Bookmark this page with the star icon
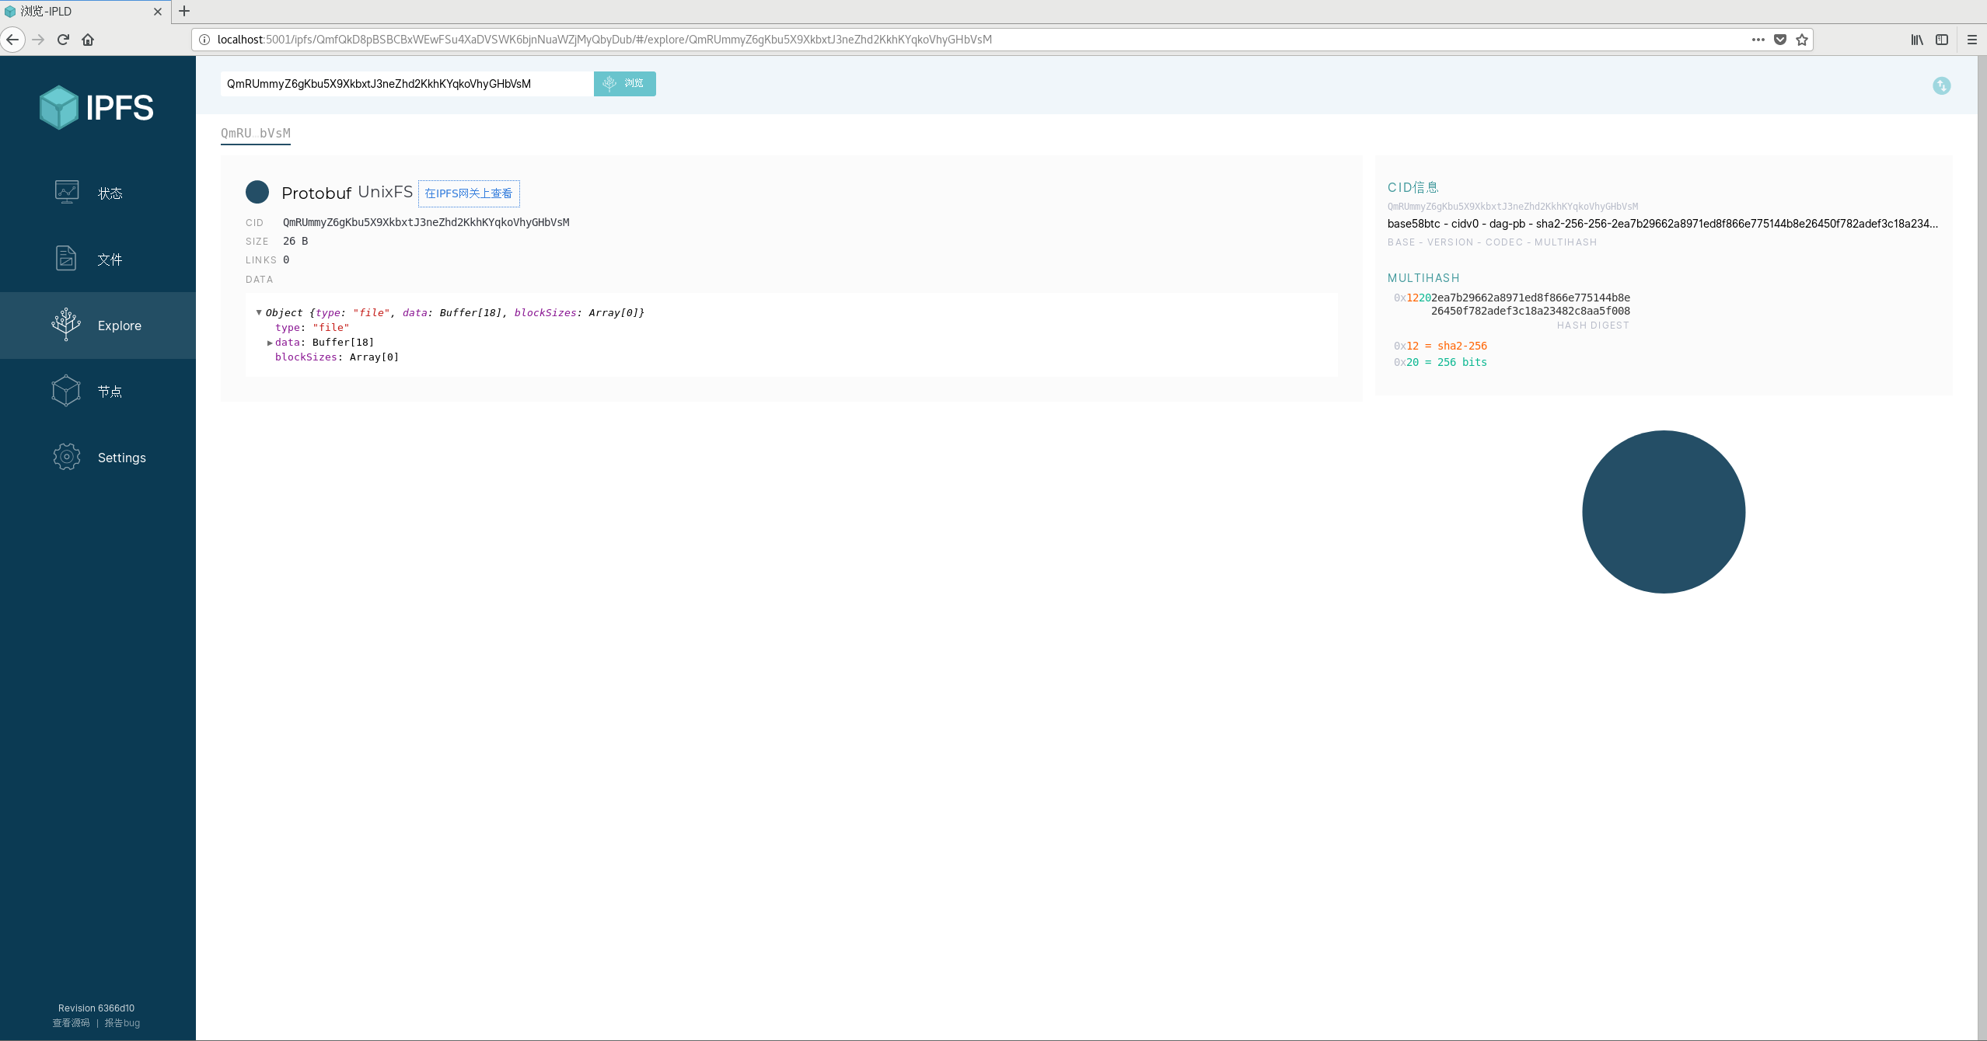The image size is (1987, 1041). point(1802,40)
